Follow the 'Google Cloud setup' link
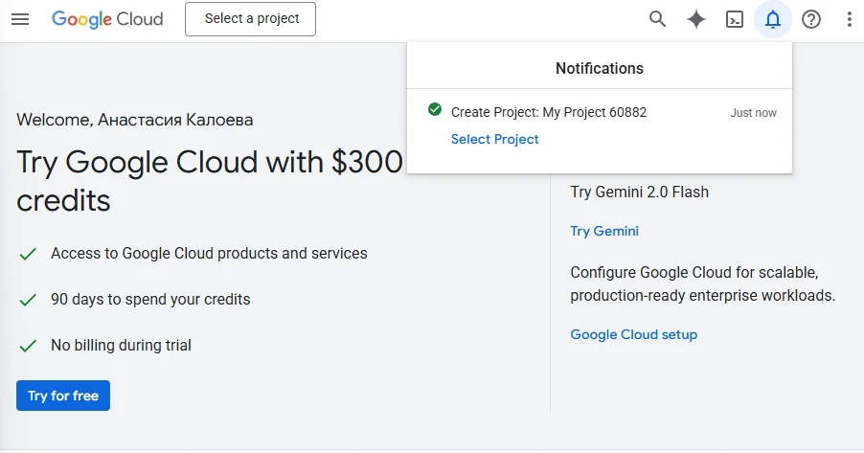 pos(633,334)
